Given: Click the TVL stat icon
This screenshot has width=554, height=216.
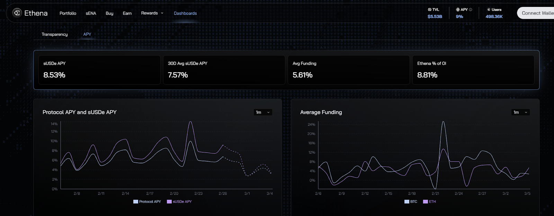Looking at the screenshot, I should click(429, 10).
